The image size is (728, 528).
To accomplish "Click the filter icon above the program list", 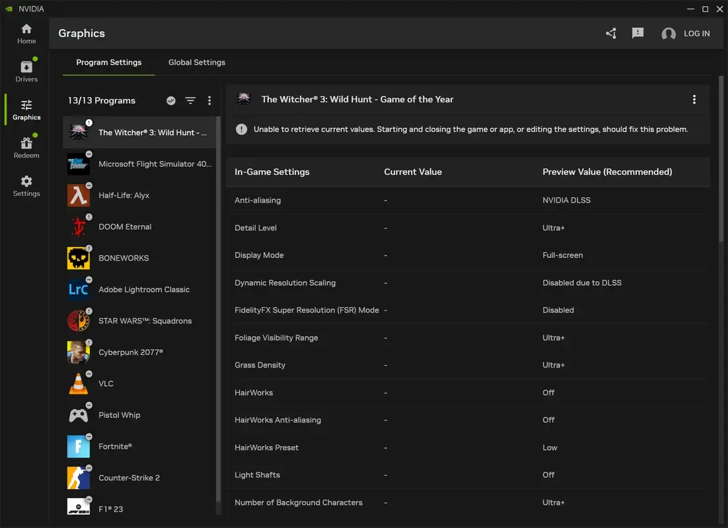I will [x=190, y=100].
